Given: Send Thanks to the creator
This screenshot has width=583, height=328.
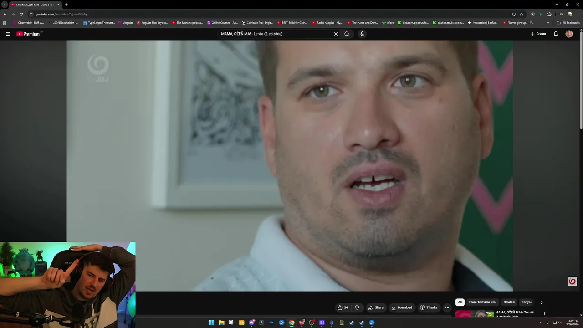Looking at the screenshot, I should pos(429,307).
